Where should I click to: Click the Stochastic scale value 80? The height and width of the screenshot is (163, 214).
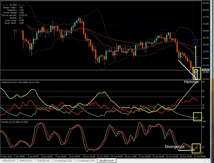coord(203,127)
